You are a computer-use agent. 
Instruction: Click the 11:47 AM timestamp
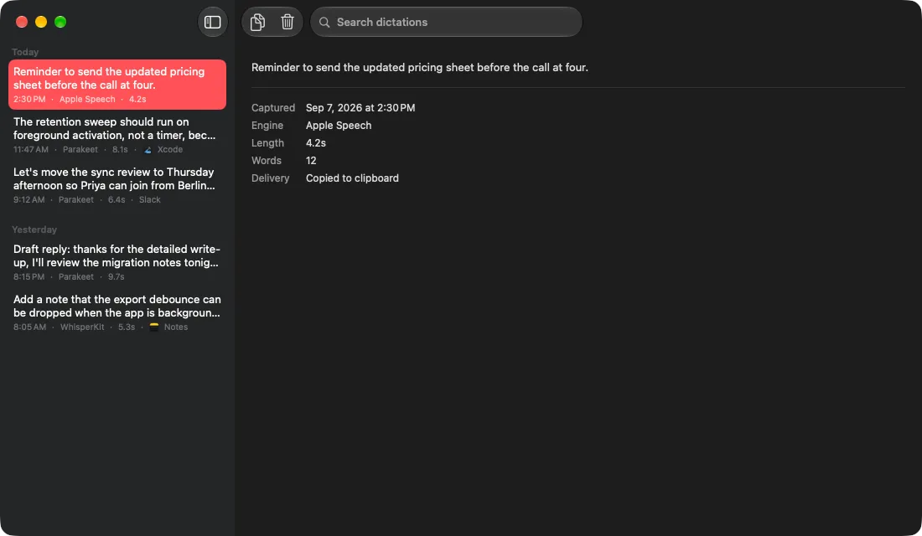click(30, 150)
